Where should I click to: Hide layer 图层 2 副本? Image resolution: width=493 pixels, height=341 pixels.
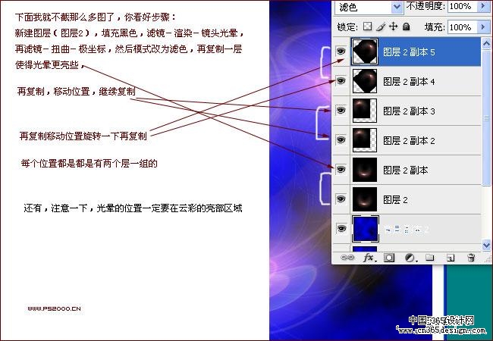341,170
